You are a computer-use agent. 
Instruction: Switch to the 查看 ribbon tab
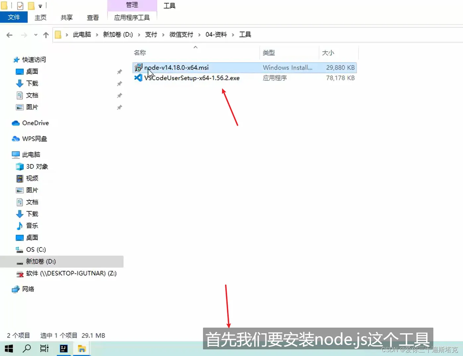[x=93, y=18]
